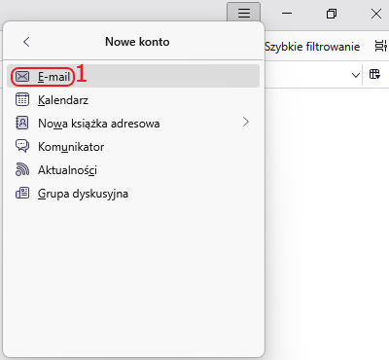Choose Grupa dyskusyjna option
Image resolution: width=389 pixels, height=360 pixels.
[133, 193]
